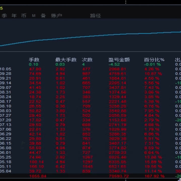Image resolution: width=181 pixels, height=181 pixels.
Task: Click the 手数 column header
Action: pos(34,60)
